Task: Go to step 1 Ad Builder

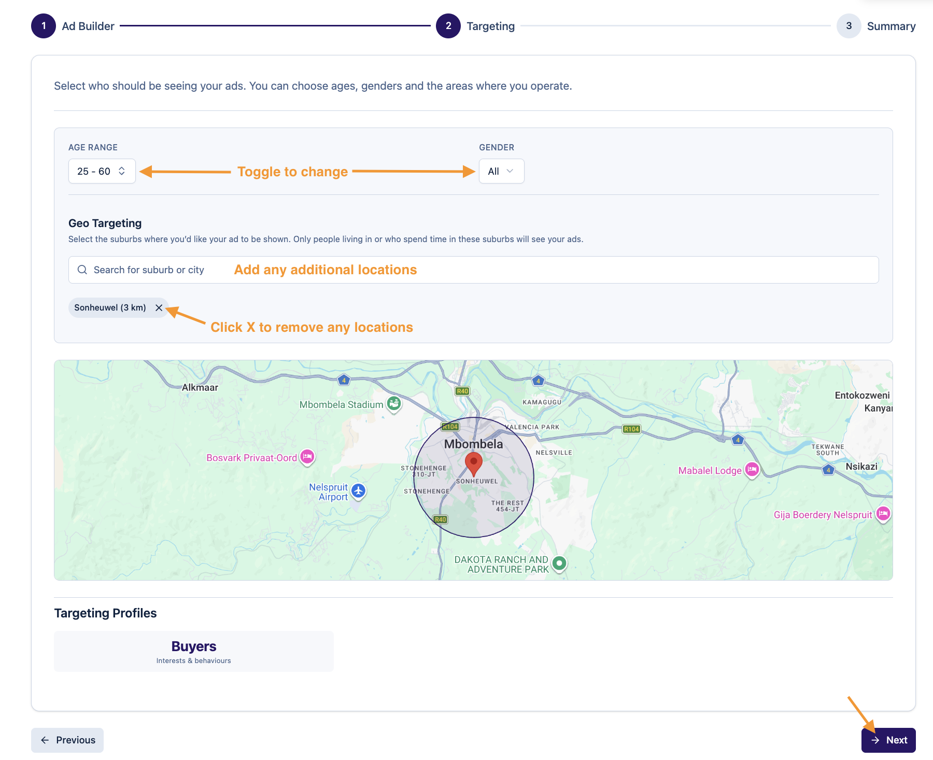Action: point(44,26)
